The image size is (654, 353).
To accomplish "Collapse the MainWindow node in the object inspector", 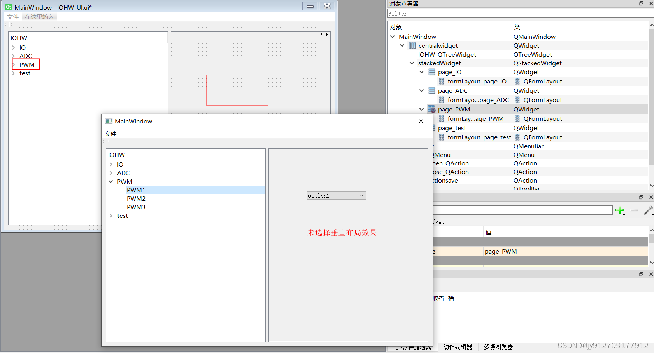I will click(393, 37).
